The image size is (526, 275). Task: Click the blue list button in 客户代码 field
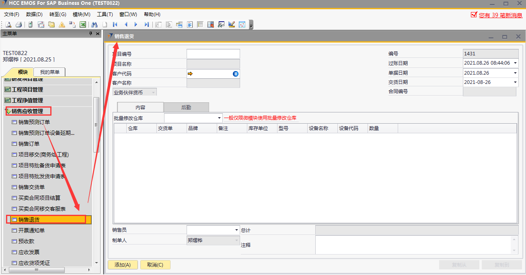(x=236, y=74)
